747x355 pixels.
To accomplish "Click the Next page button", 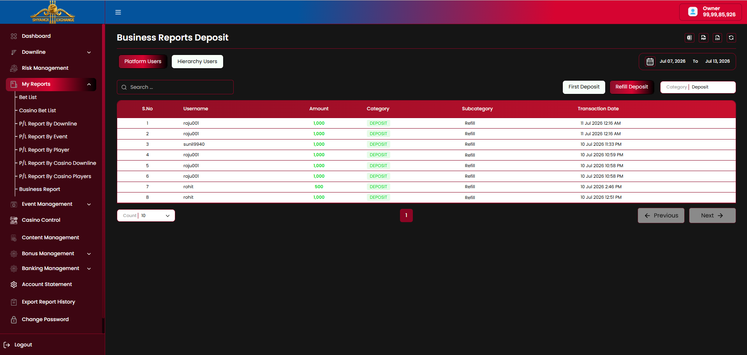I will click(x=712, y=215).
